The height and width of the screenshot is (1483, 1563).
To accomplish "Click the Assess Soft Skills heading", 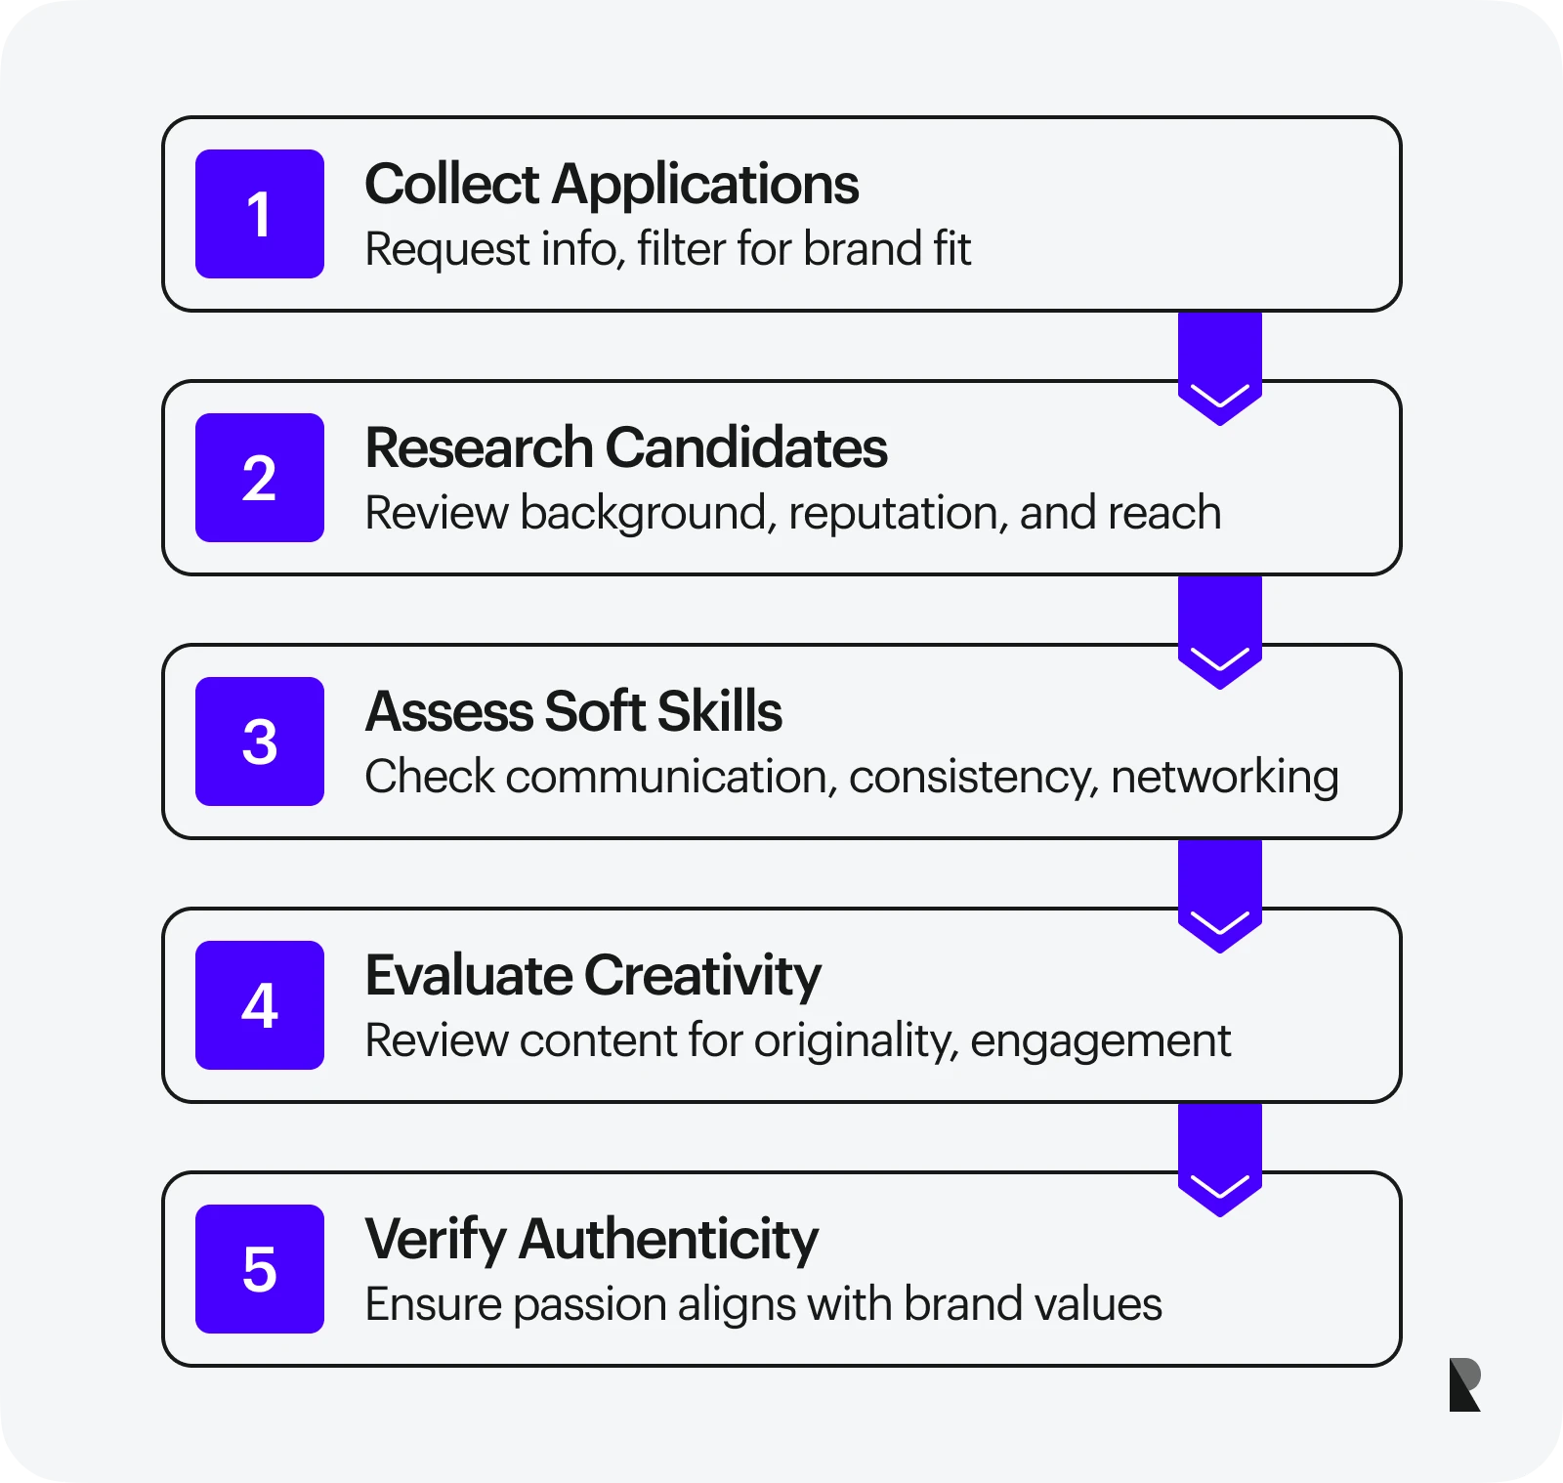I will coord(573,712).
